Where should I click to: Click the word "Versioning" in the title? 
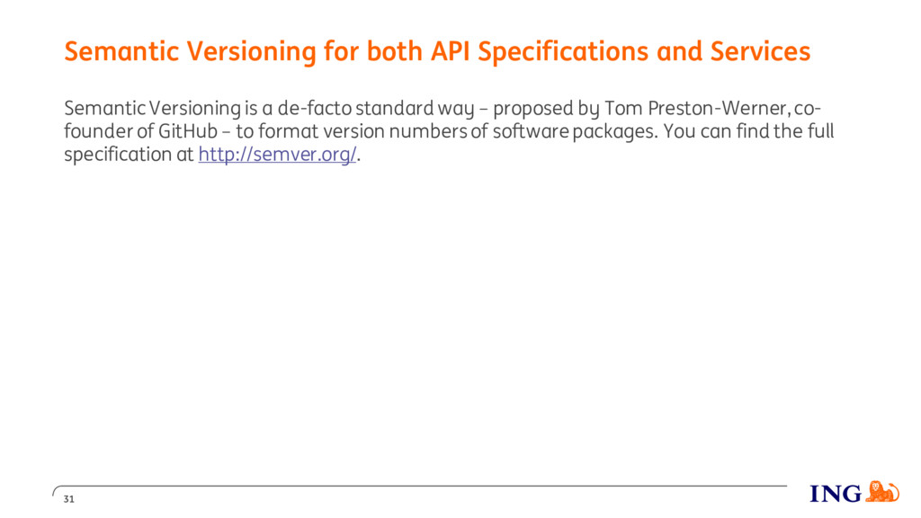(252, 53)
